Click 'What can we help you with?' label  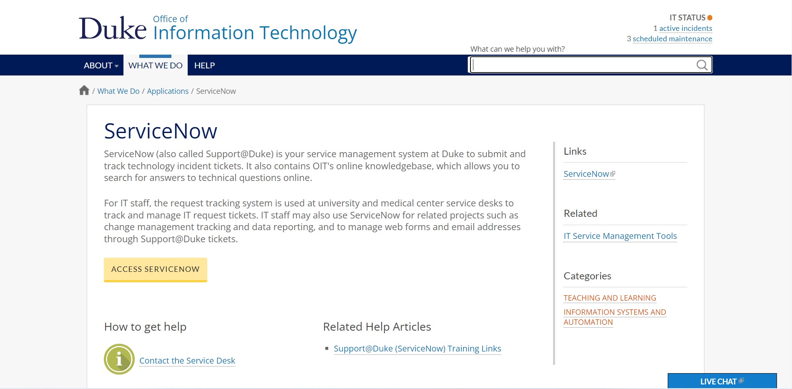coord(518,49)
